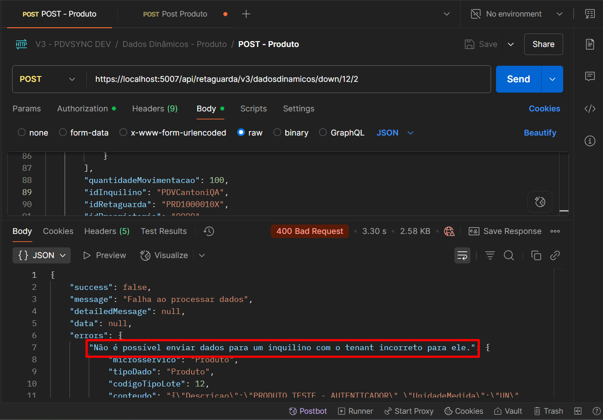Select the GraphQL body type radio
Image resolution: width=603 pixels, height=420 pixels.
323,132
